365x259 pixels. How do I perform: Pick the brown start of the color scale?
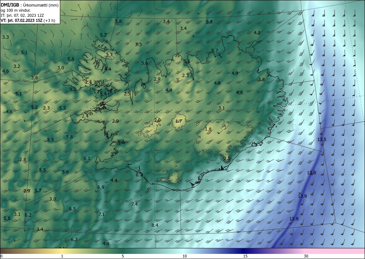[5, 251]
